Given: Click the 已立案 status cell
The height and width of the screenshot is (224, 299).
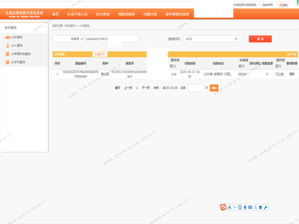Looking at the screenshot, I should coord(280,74).
